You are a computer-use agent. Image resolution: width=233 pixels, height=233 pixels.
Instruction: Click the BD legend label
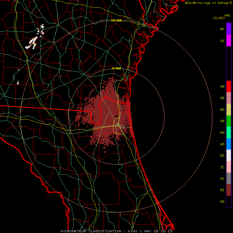pyautogui.click(x=222, y=110)
